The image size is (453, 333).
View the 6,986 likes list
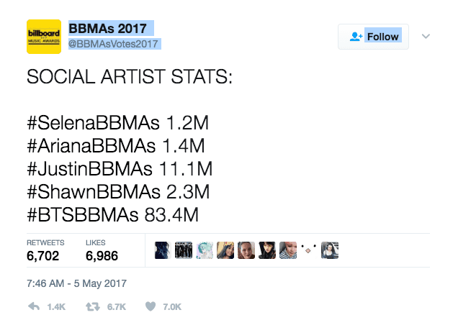(x=102, y=250)
